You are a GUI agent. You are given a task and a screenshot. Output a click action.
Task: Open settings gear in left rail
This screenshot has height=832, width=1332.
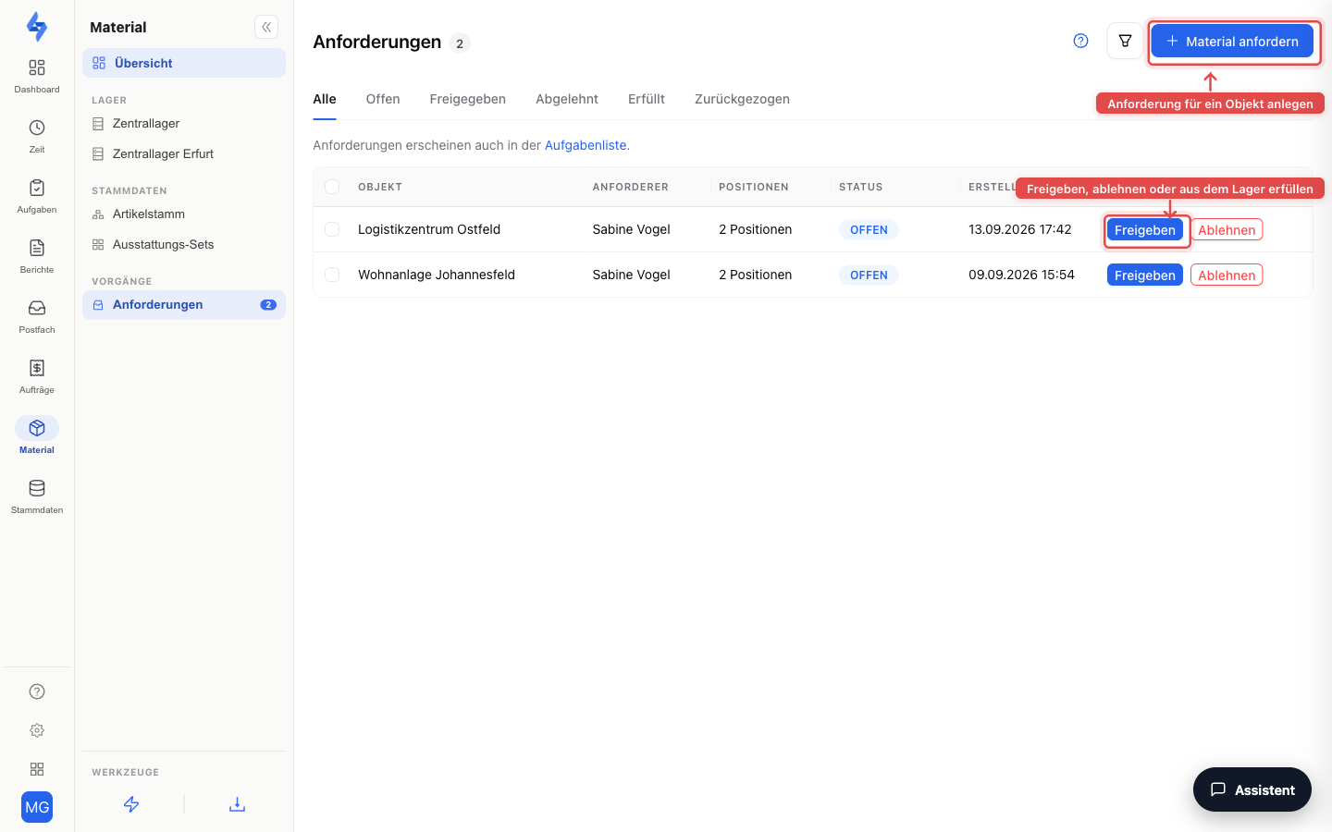37,730
